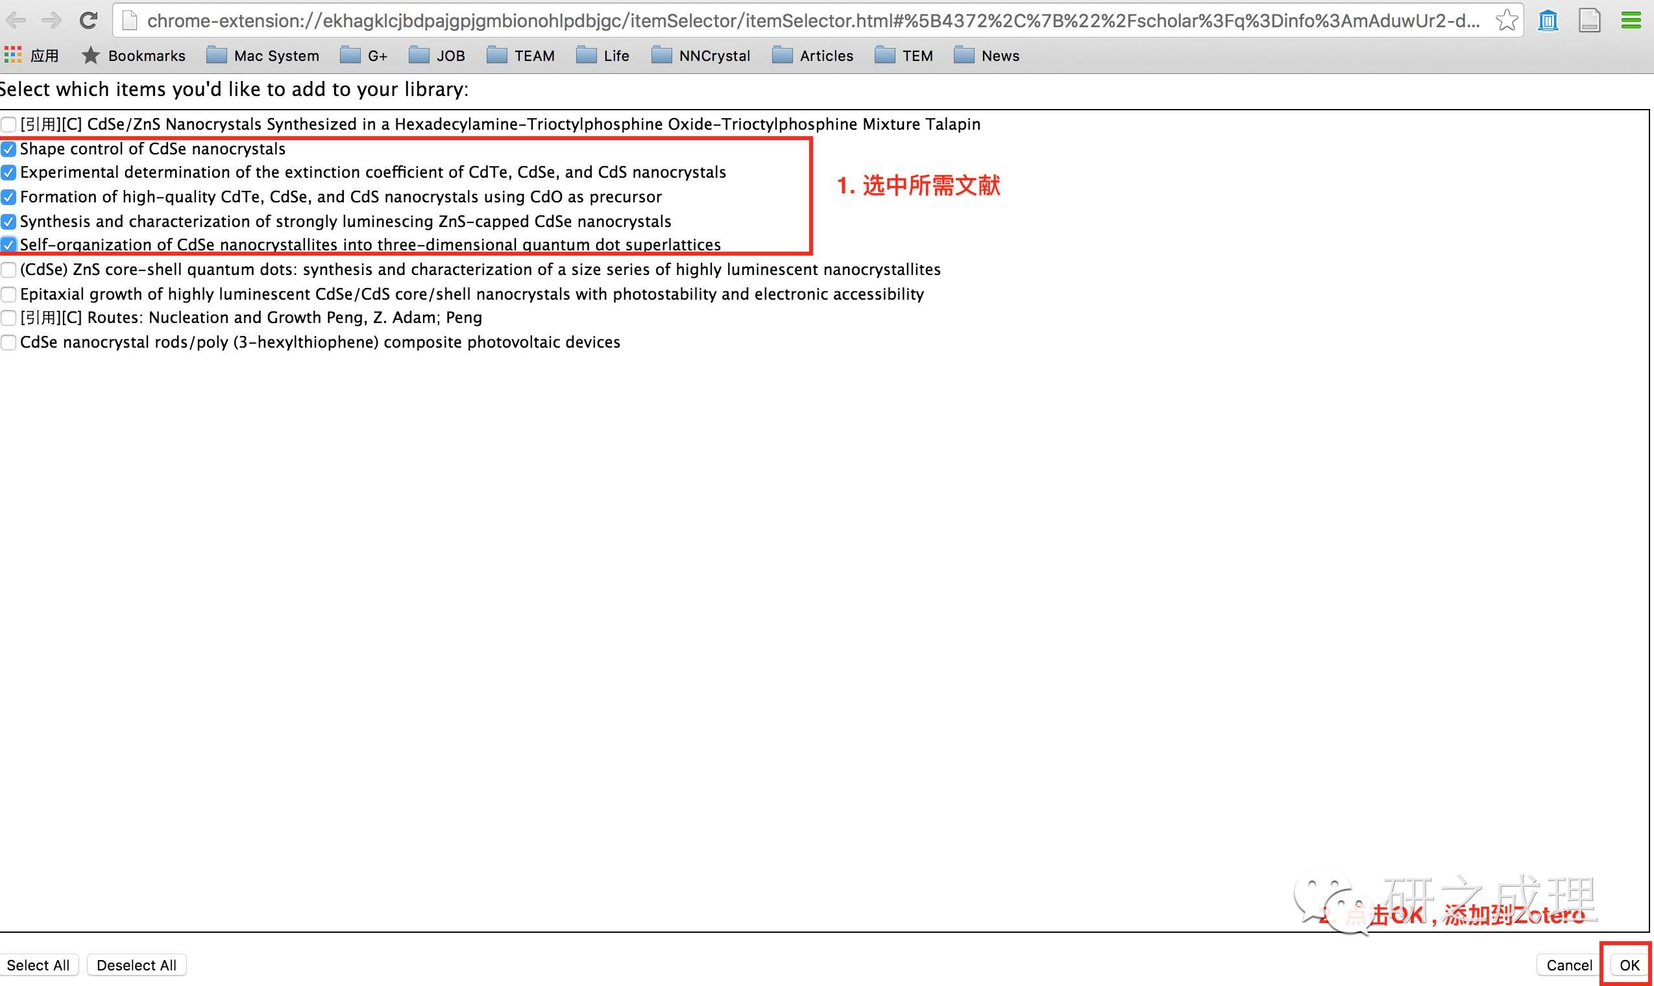The height and width of the screenshot is (986, 1654).
Task: Open the News bookmarks folder
Action: click(x=986, y=56)
